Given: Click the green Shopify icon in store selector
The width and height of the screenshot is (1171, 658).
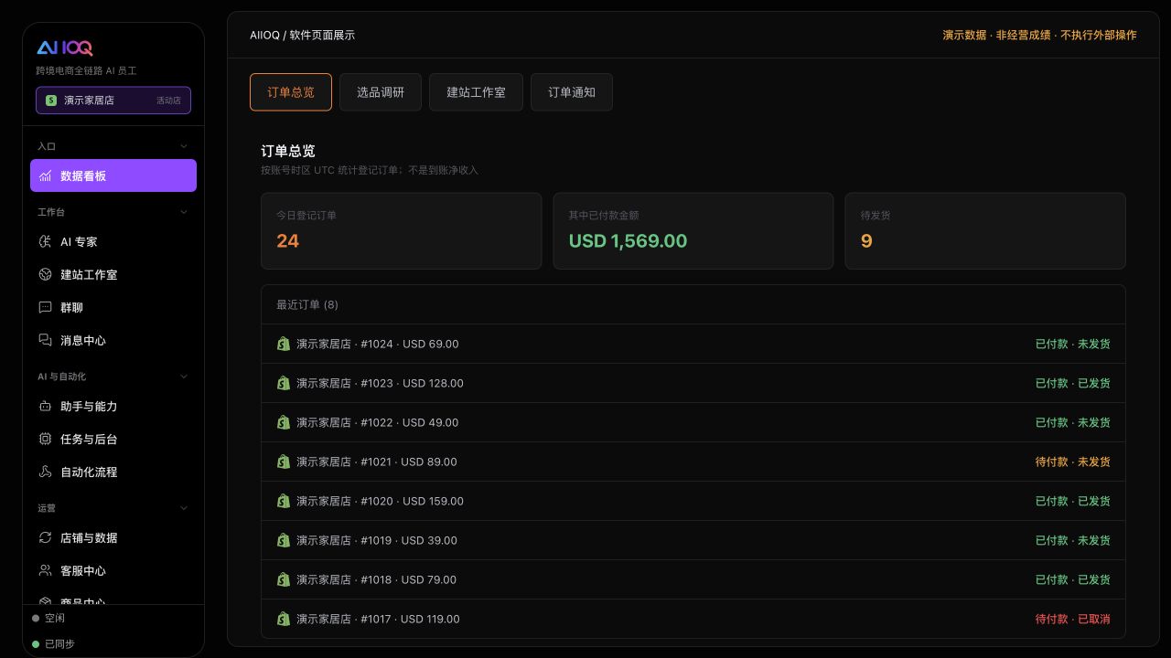Looking at the screenshot, I should click(x=51, y=101).
